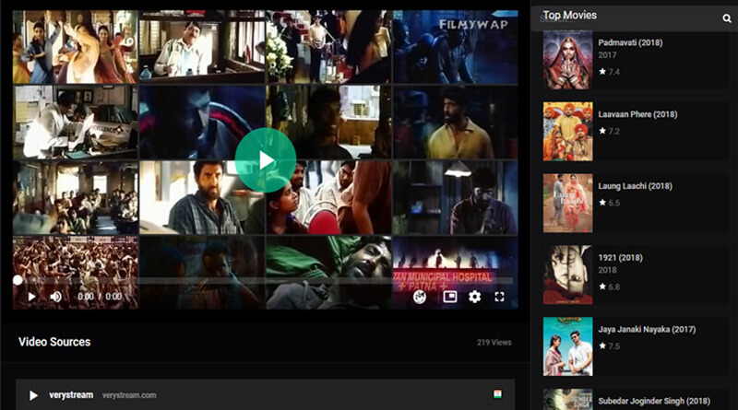Enter fullscreen mode in the video player

tap(499, 297)
